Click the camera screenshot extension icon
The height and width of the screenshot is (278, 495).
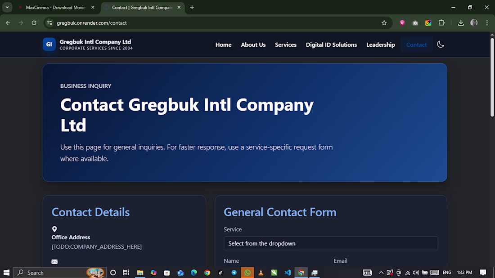coord(415,23)
